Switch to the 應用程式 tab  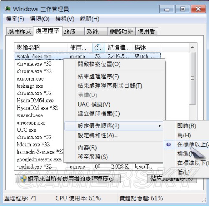[20, 31]
